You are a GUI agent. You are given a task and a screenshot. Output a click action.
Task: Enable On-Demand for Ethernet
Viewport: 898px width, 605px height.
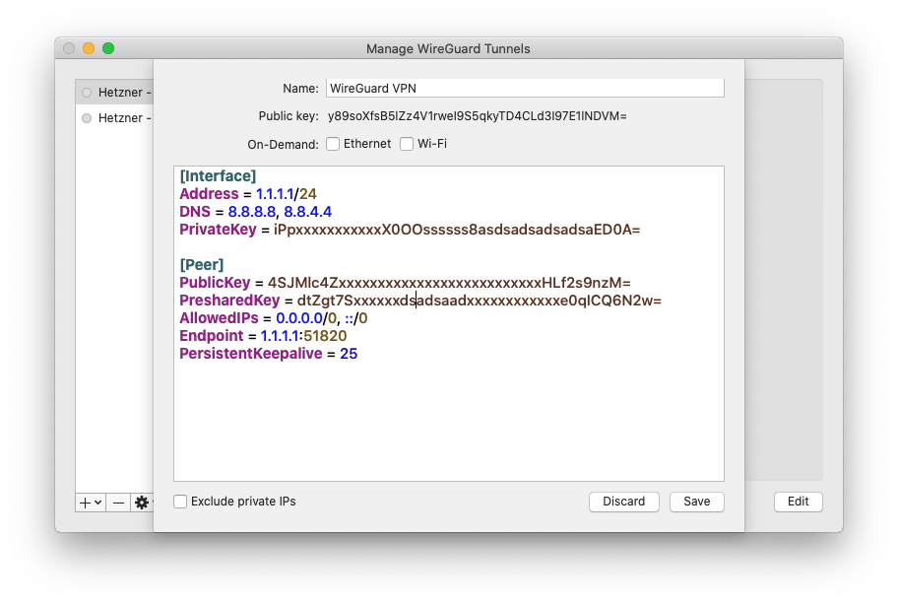(333, 144)
